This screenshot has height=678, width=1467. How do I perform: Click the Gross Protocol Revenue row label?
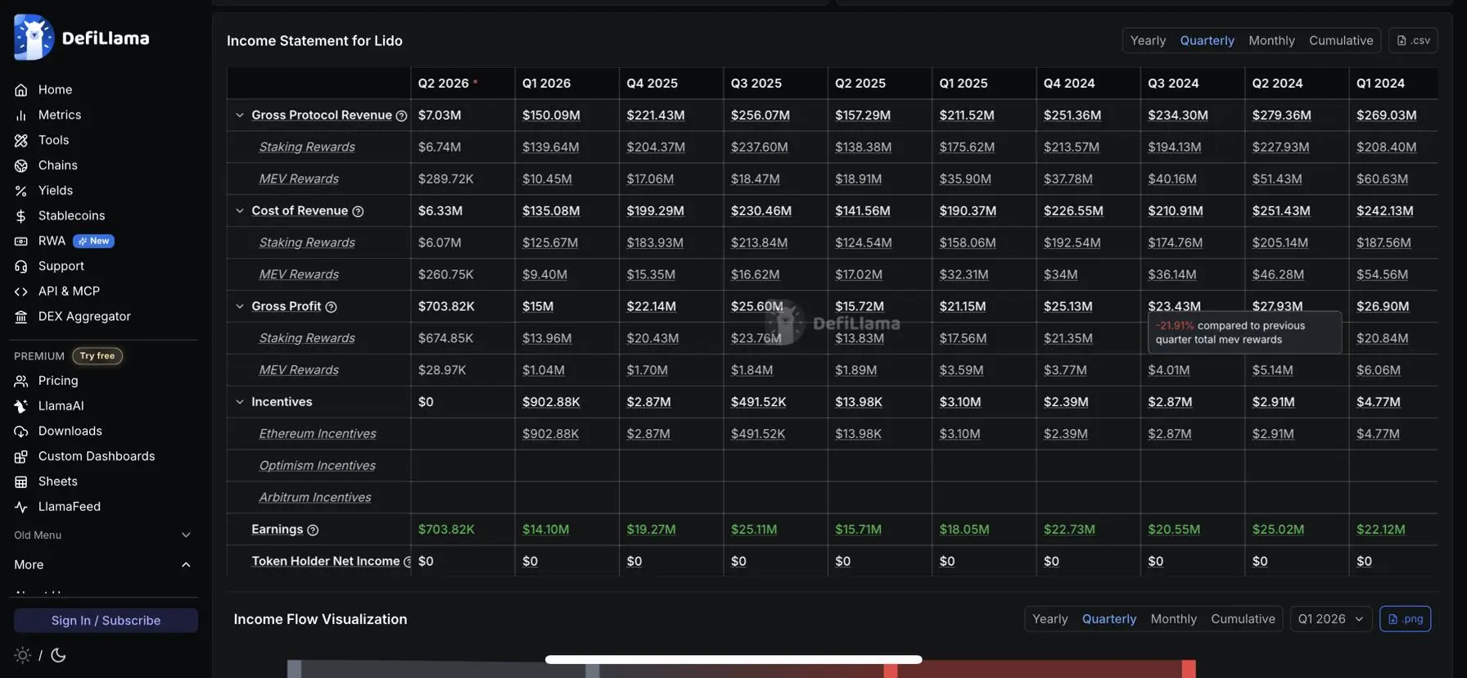click(322, 115)
